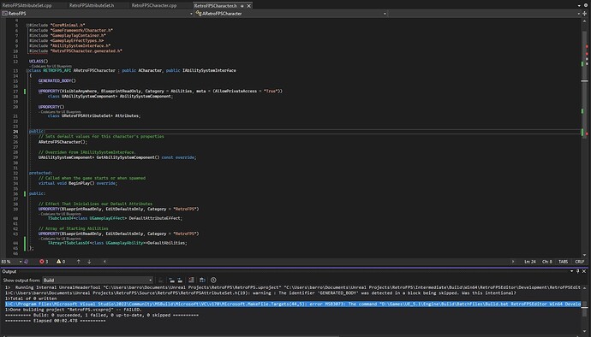Open the document tabs overflow list arrow

click(x=579, y=6)
